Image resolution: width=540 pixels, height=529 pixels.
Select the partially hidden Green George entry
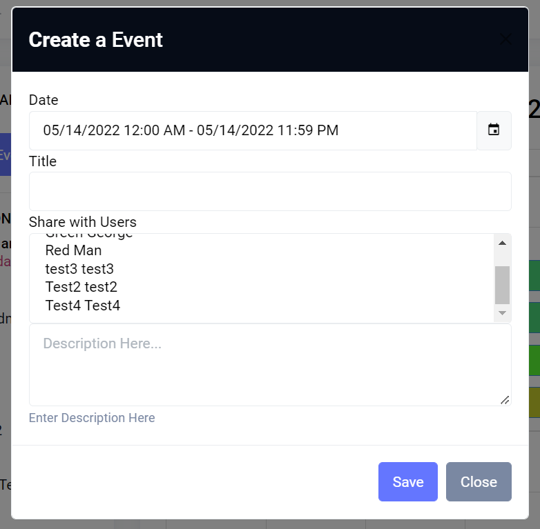pos(88,237)
